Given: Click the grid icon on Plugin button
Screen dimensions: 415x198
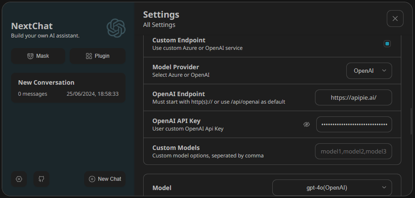Looking at the screenshot, I should (x=89, y=56).
